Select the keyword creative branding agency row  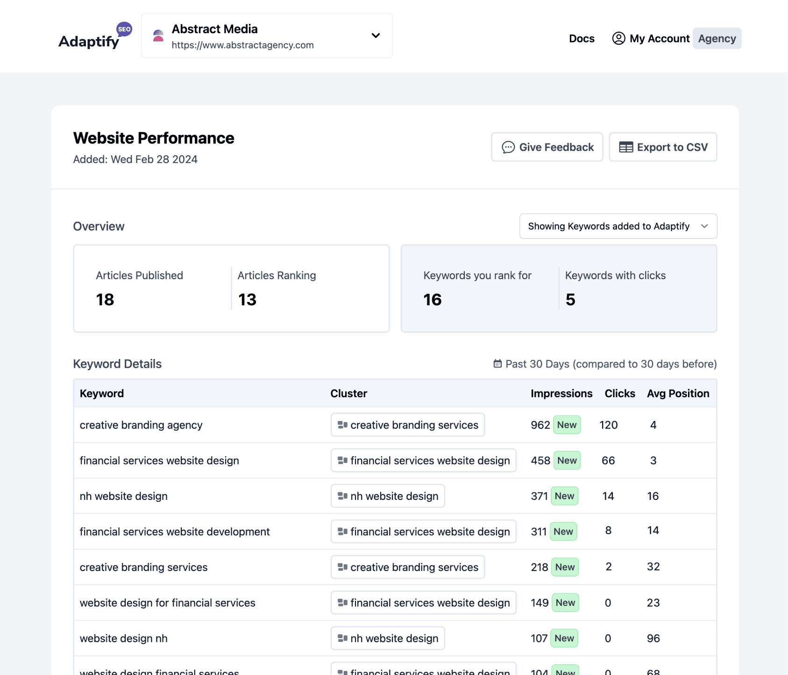pos(141,425)
